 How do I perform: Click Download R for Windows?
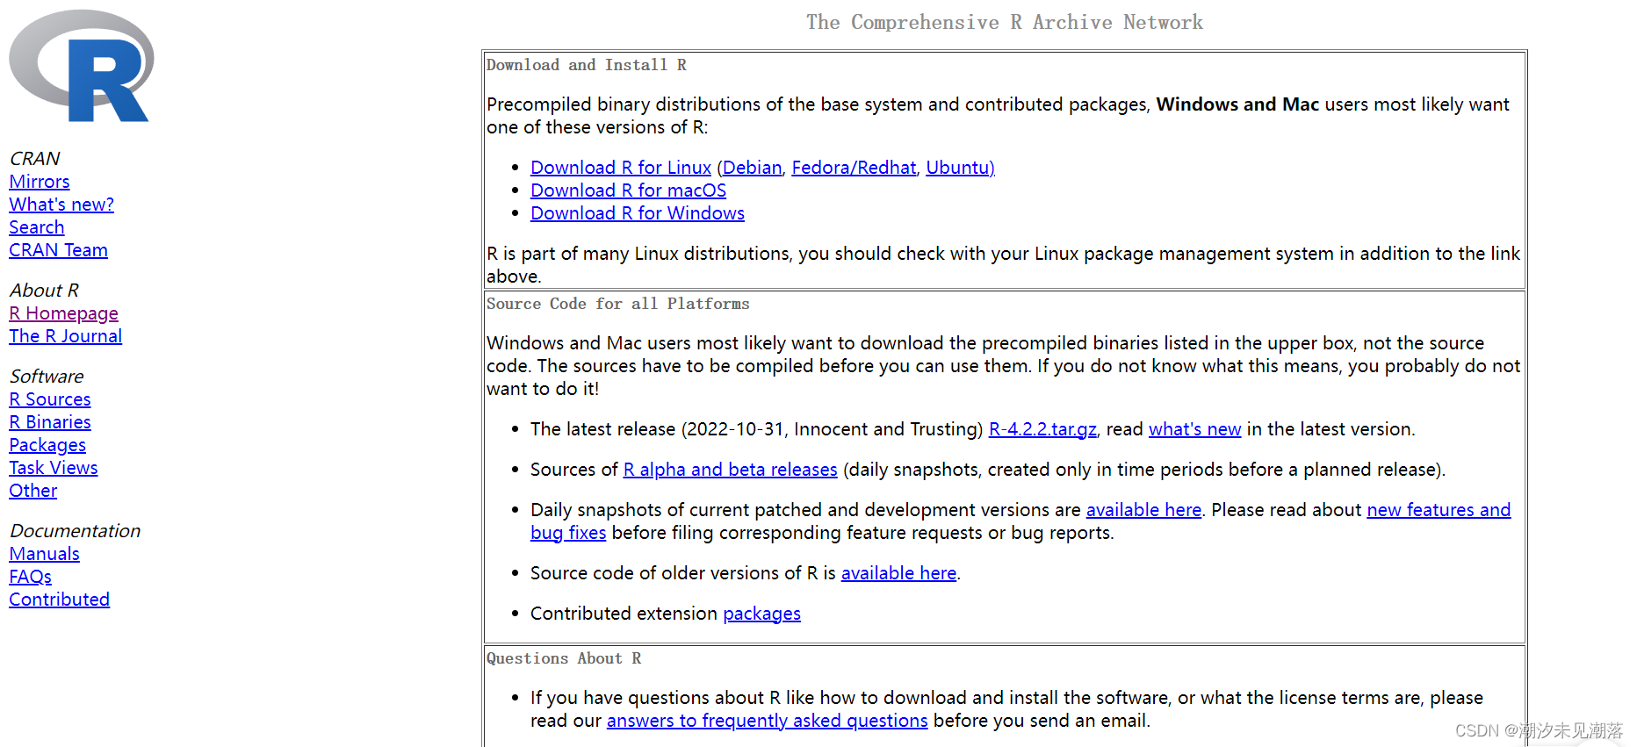point(638,213)
